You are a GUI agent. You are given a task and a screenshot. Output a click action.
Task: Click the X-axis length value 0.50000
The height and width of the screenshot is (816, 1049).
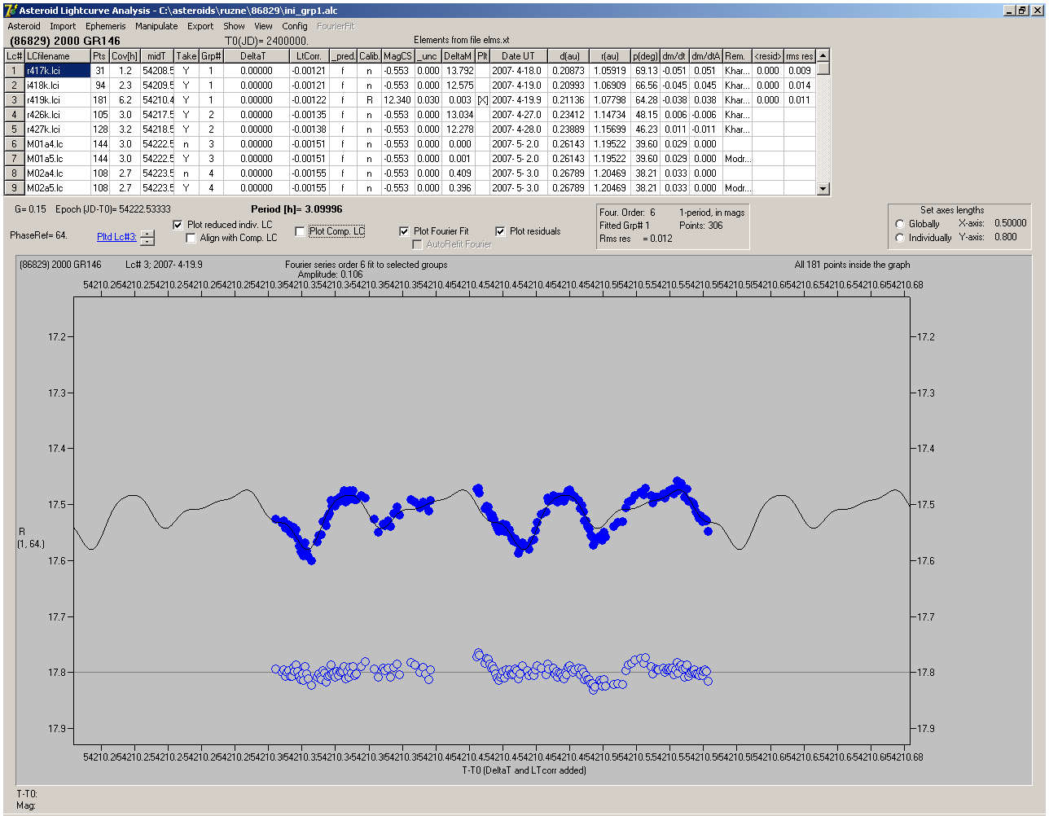click(1010, 223)
